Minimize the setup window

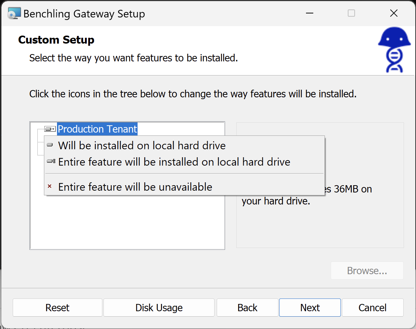(x=309, y=13)
